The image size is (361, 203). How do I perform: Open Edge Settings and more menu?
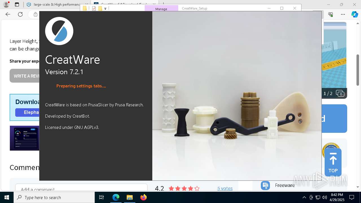pos(343,14)
